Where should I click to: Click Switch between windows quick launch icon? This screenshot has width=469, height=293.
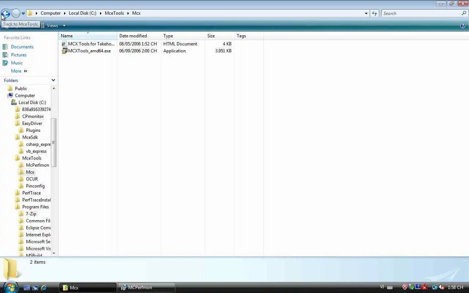35,288
